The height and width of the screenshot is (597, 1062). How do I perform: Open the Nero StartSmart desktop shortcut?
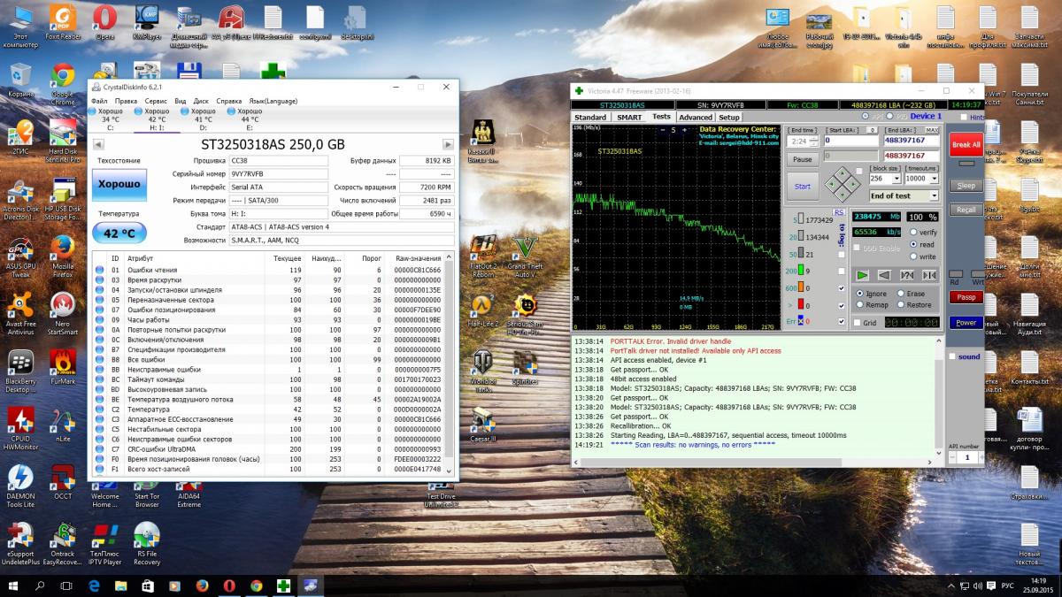tap(63, 315)
